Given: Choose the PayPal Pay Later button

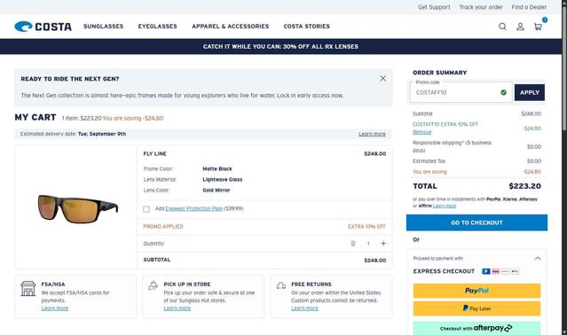Looking at the screenshot, I should (x=476, y=308).
